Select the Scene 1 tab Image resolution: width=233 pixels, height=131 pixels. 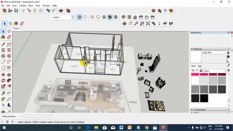[x=17, y=28]
